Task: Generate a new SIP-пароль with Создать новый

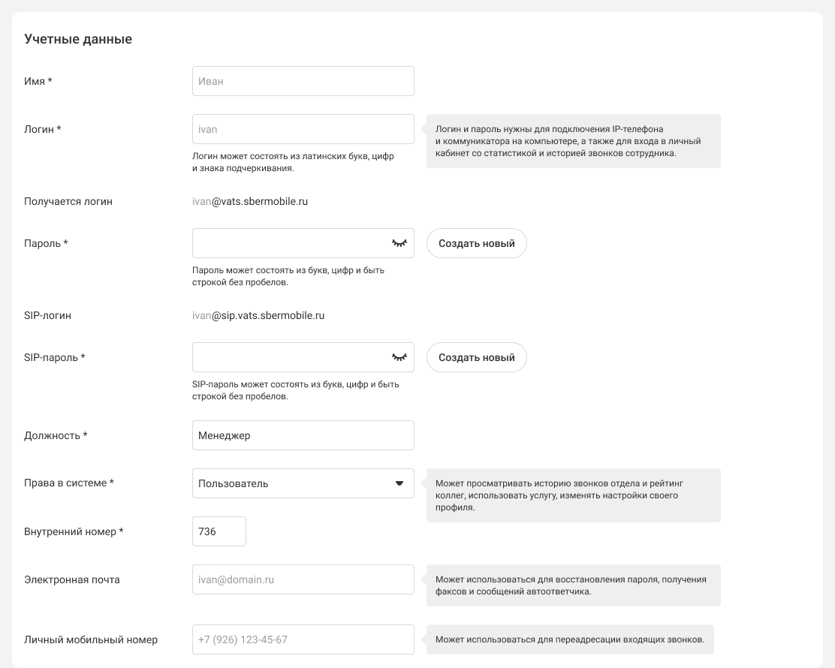Action: (477, 357)
